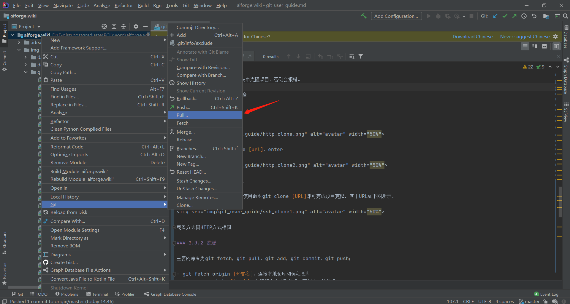Collapse the img folder
The height and width of the screenshot is (304, 570).
[x=19, y=50]
